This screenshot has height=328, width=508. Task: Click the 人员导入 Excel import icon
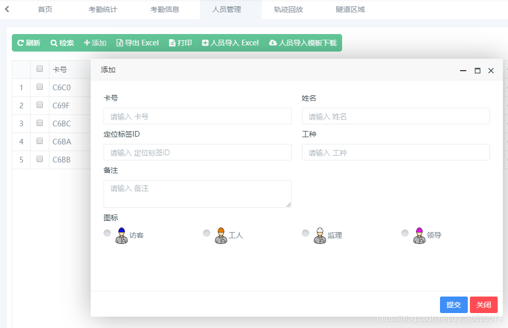[x=205, y=43]
